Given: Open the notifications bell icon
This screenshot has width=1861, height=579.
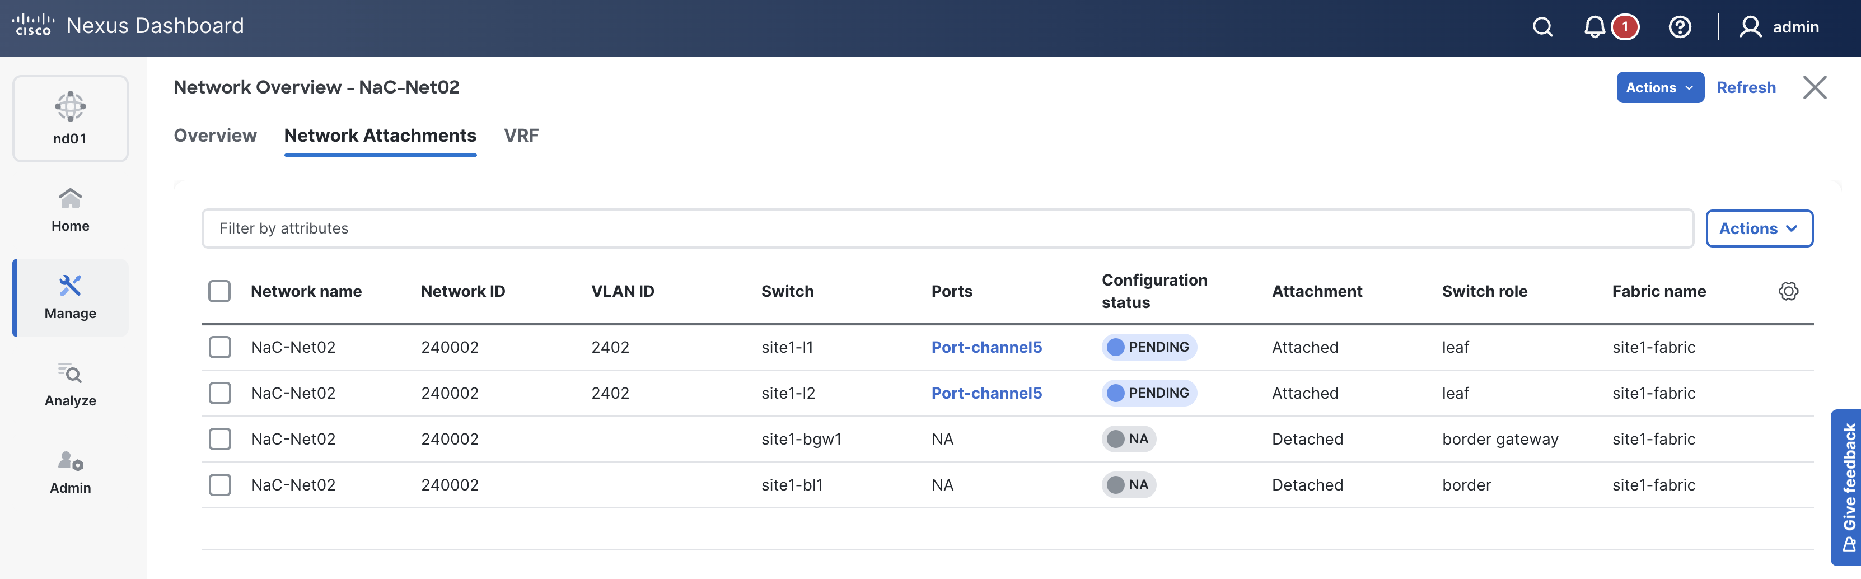Looking at the screenshot, I should point(1595,27).
